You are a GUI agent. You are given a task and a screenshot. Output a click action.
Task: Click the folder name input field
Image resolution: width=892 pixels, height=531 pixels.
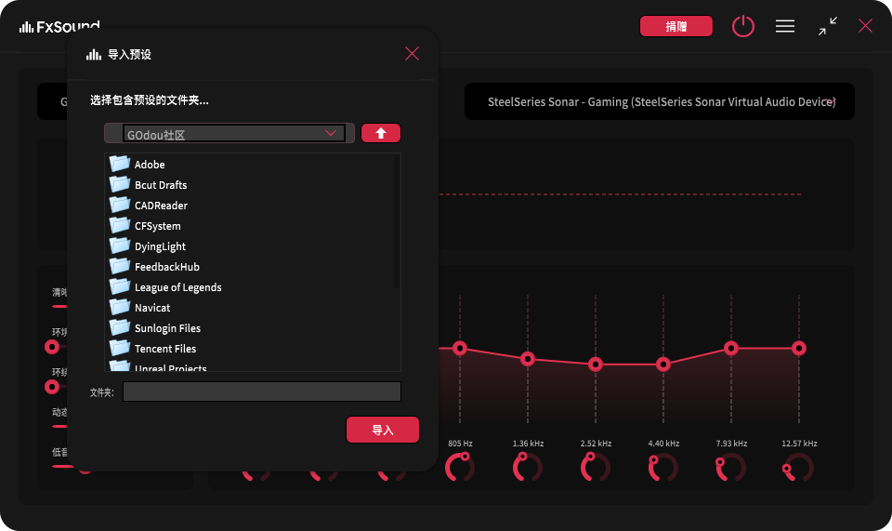(x=262, y=392)
